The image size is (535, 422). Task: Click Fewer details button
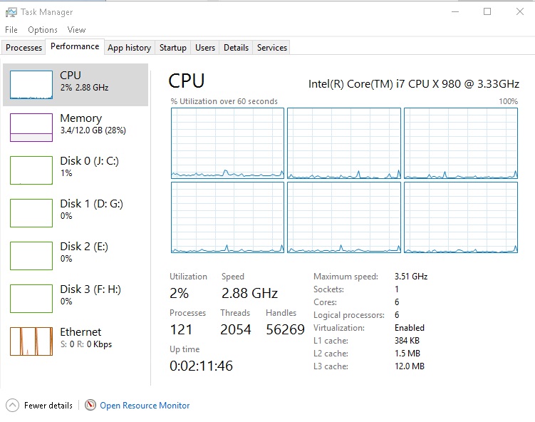tap(39, 406)
